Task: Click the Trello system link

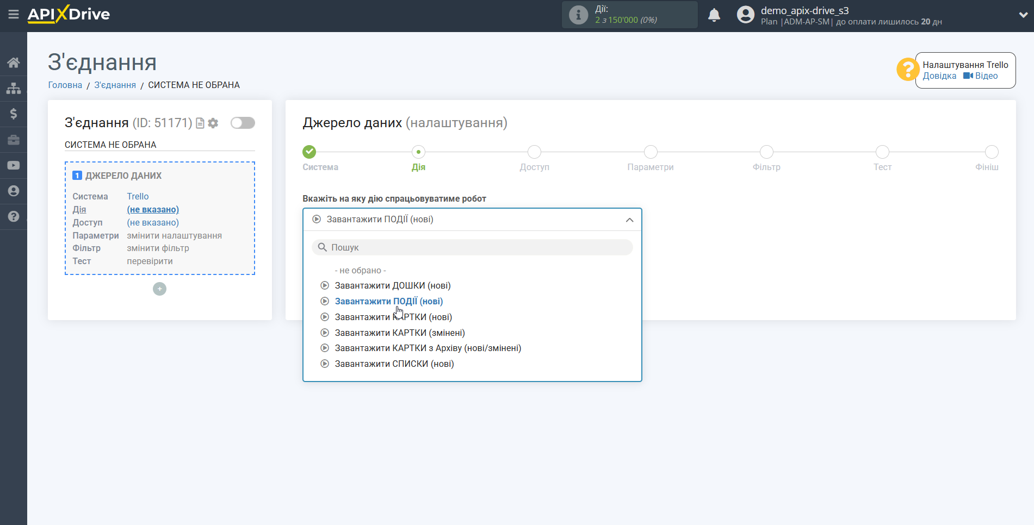Action: pos(138,196)
